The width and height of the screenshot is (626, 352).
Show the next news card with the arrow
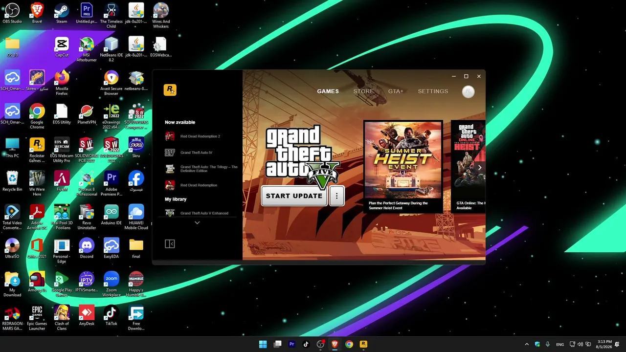tap(480, 168)
